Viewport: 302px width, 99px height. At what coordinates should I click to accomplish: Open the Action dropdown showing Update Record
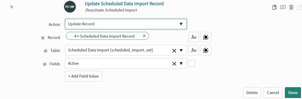point(126,24)
